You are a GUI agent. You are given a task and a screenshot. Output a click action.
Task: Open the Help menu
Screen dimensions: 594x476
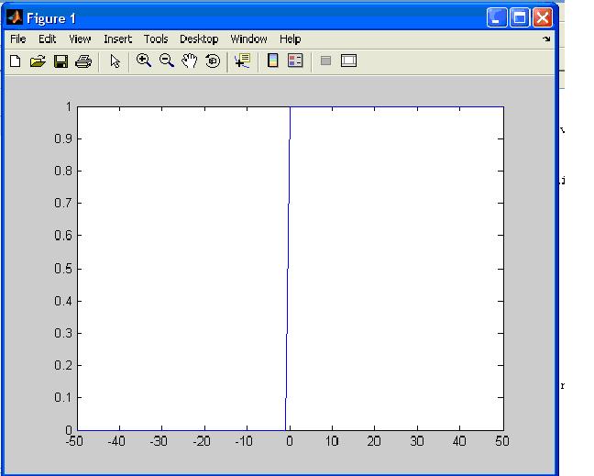(x=291, y=39)
